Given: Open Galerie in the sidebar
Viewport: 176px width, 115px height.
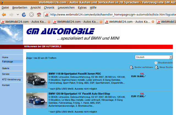Looking at the screenshot, I should coord(5,68).
